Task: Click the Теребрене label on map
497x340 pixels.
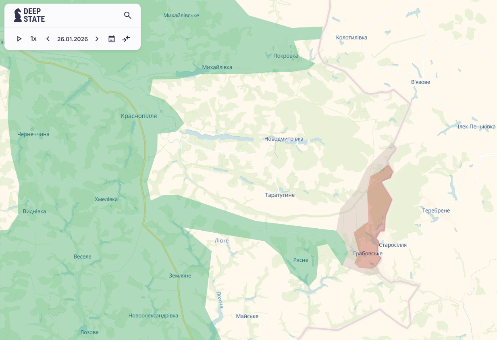Action: click(436, 211)
